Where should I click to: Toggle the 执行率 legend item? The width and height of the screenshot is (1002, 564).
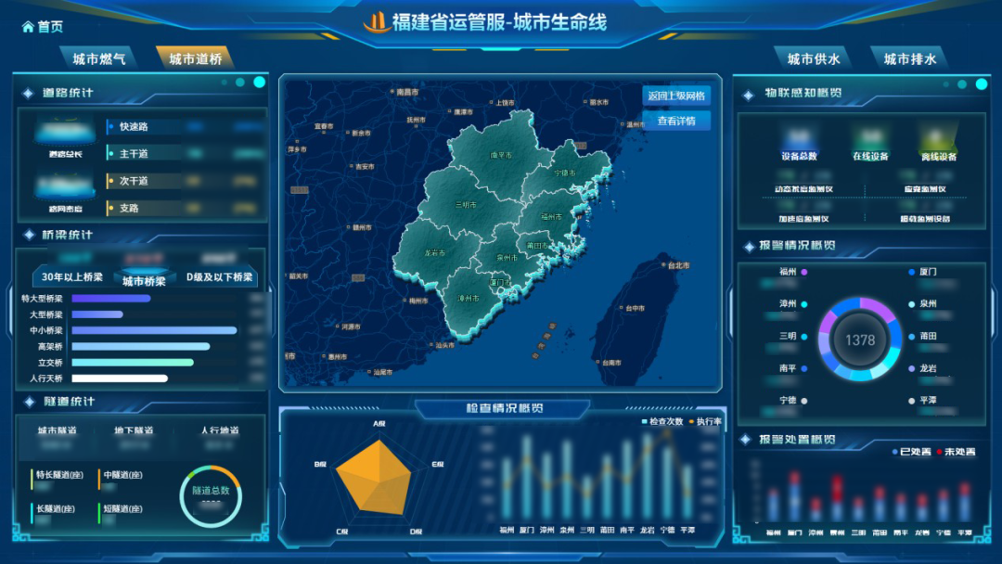tap(705, 421)
